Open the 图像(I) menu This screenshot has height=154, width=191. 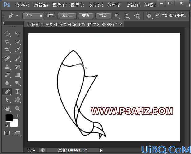59,6
